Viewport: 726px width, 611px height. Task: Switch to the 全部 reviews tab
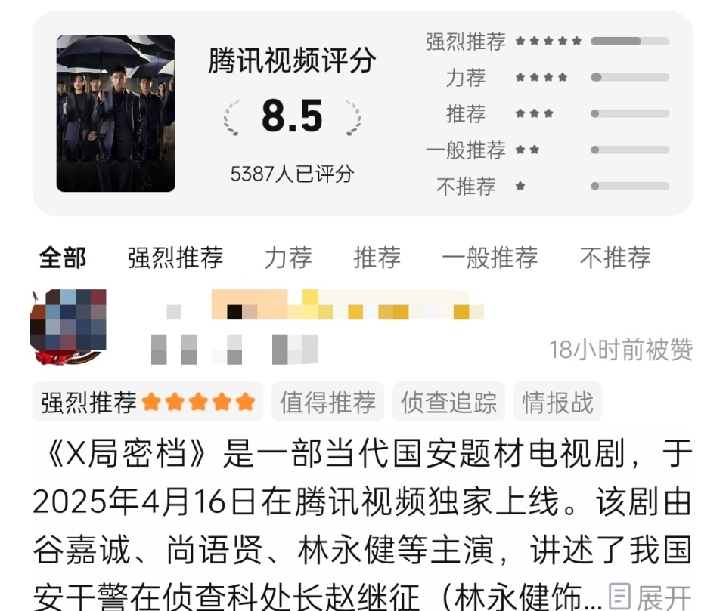click(x=63, y=258)
